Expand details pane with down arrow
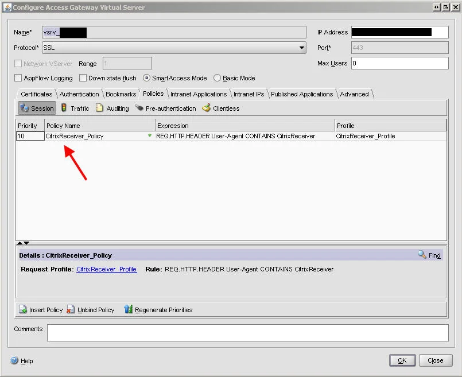The image size is (462, 377). click(x=26, y=243)
